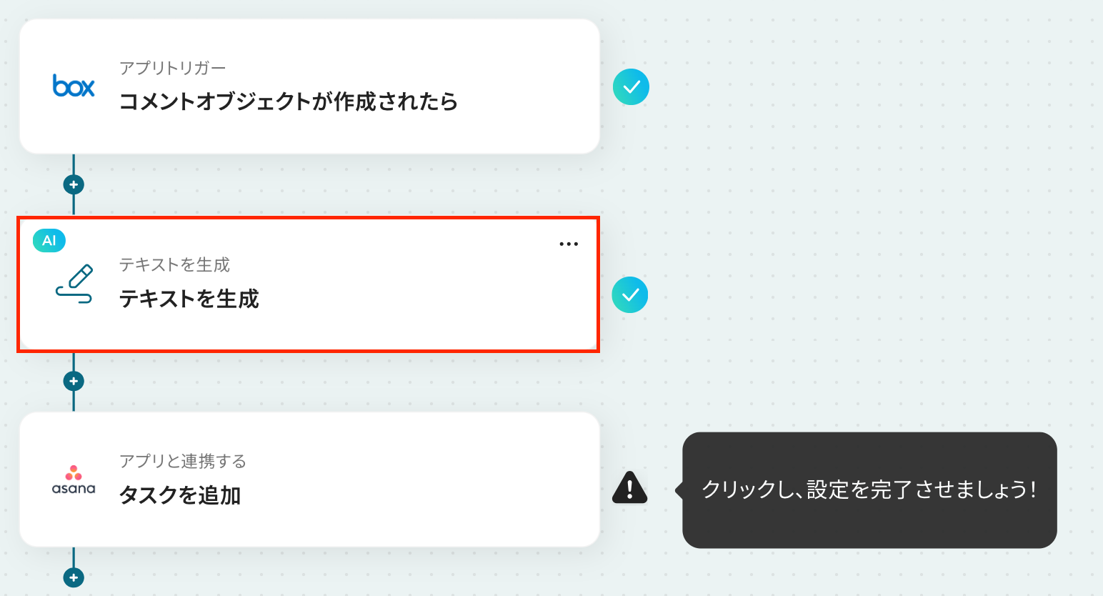Click the checkmark beside the Box trigger
The width and height of the screenshot is (1103, 596).
(631, 87)
